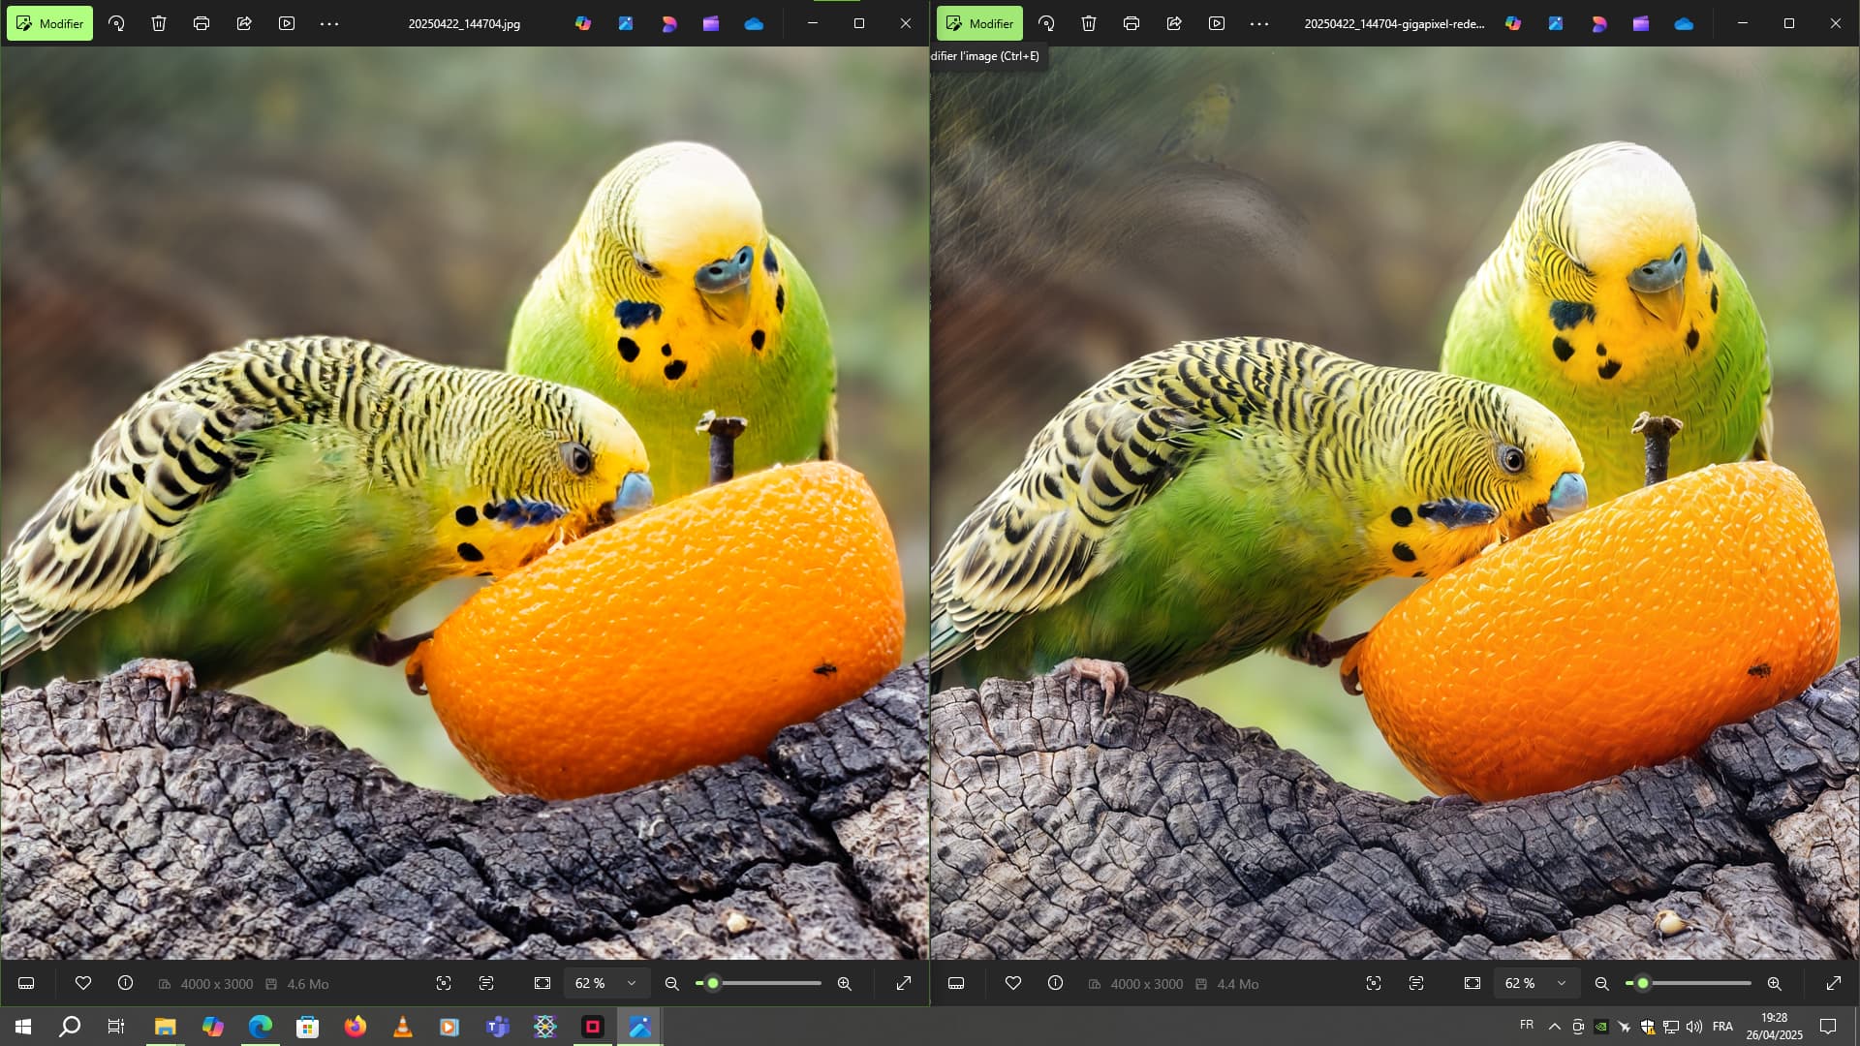The width and height of the screenshot is (1860, 1046).
Task: Zoom in on the right image
Action: (x=1774, y=983)
